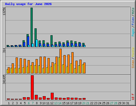136x106 pixels.
Task: Click the red KB bar for day 8
Action: pyautogui.click(x=36, y=97)
